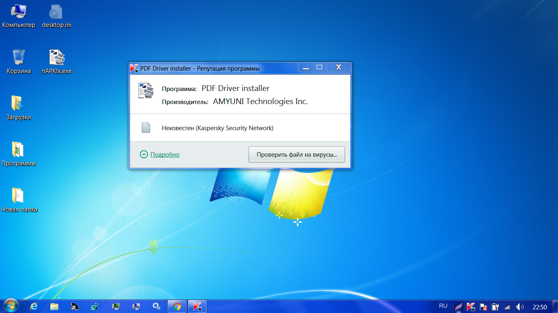Select the Программы folder on the desktop
Viewport: 558px width, 313px height.
[18, 150]
